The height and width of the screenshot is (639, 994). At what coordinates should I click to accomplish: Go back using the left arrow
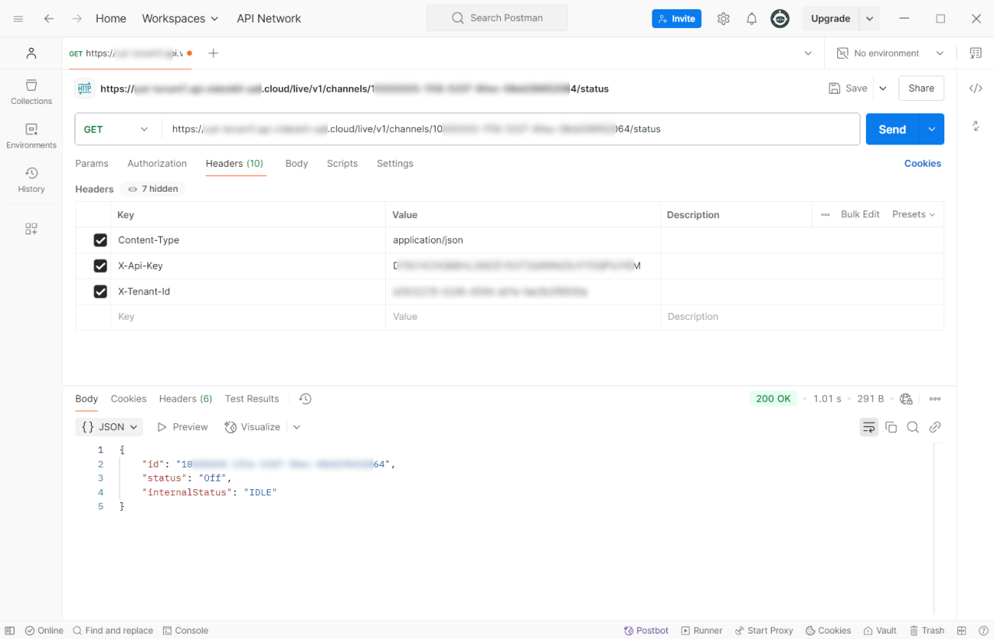click(49, 19)
